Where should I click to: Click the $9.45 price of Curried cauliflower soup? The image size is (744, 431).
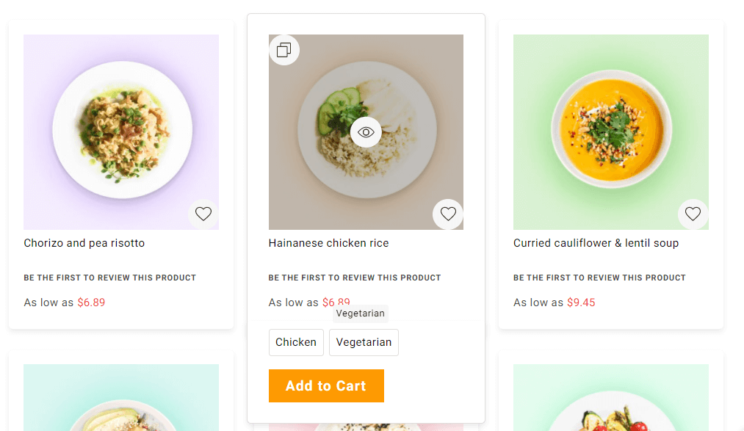pos(581,303)
